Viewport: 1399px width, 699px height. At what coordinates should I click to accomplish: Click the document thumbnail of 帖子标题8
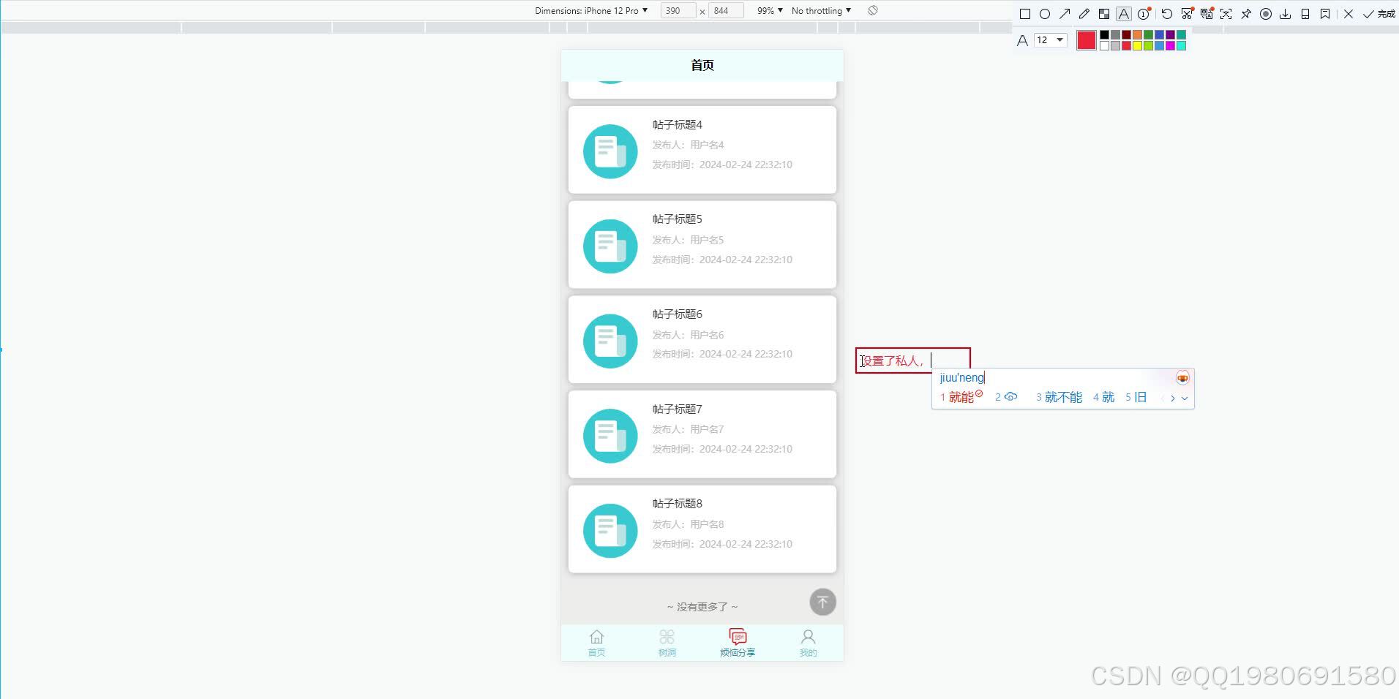(x=610, y=531)
